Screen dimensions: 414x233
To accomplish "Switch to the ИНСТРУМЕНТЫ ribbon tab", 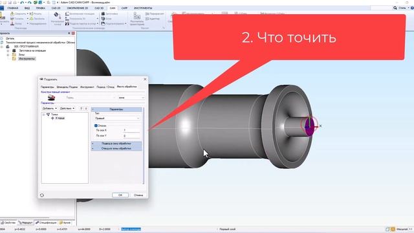I will click(143, 8).
